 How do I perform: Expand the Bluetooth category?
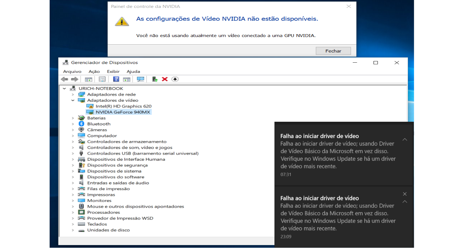73,124
